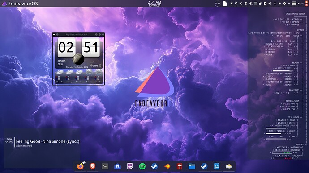Viewport: 309px width, 173px height.
Task: Select the Saturday forecast in weather widget
Action: point(79,77)
